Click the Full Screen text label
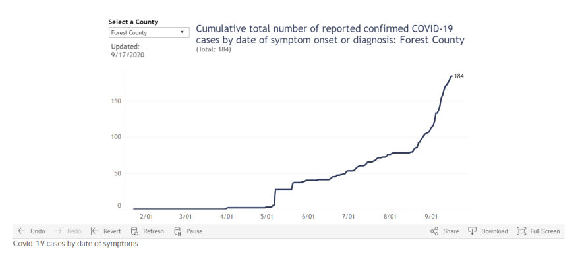Image resolution: width=580 pixels, height=255 pixels. [x=545, y=231]
